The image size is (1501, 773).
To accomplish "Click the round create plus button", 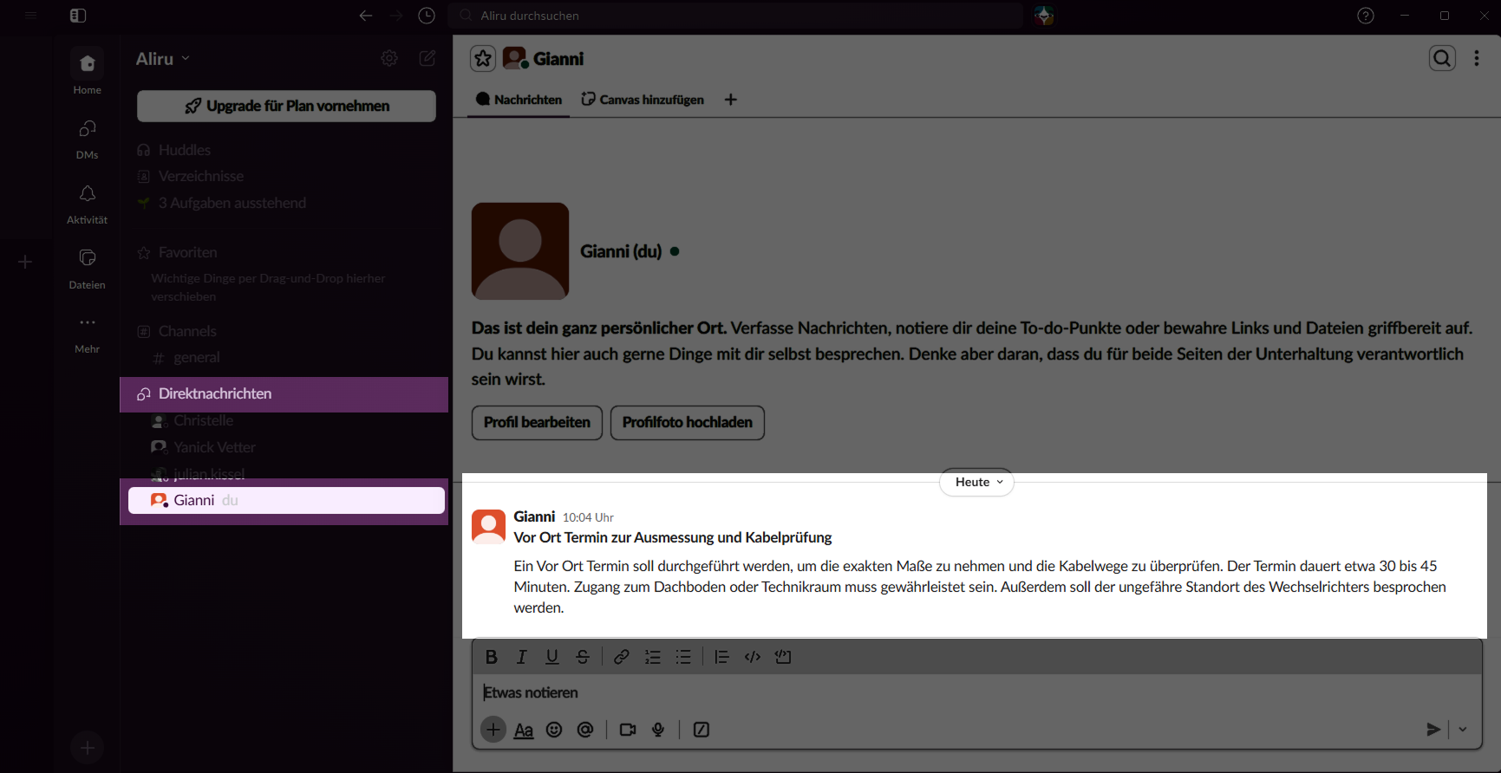I will tap(87, 747).
